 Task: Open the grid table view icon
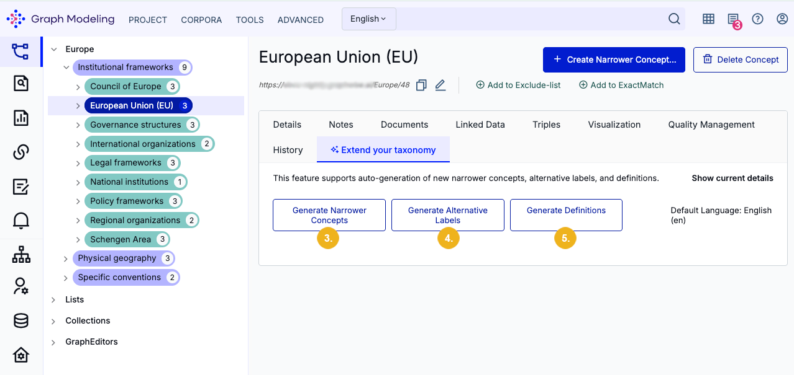708,19
